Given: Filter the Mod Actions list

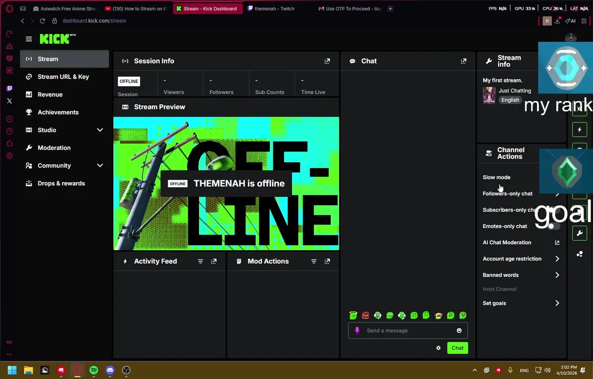Looking at the screenshot, I should 314,261.
